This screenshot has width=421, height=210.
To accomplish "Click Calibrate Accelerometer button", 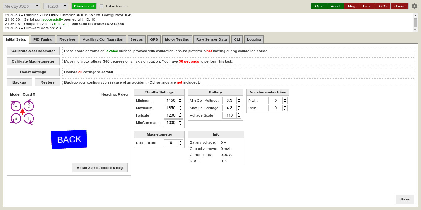I will coord(33,51).
